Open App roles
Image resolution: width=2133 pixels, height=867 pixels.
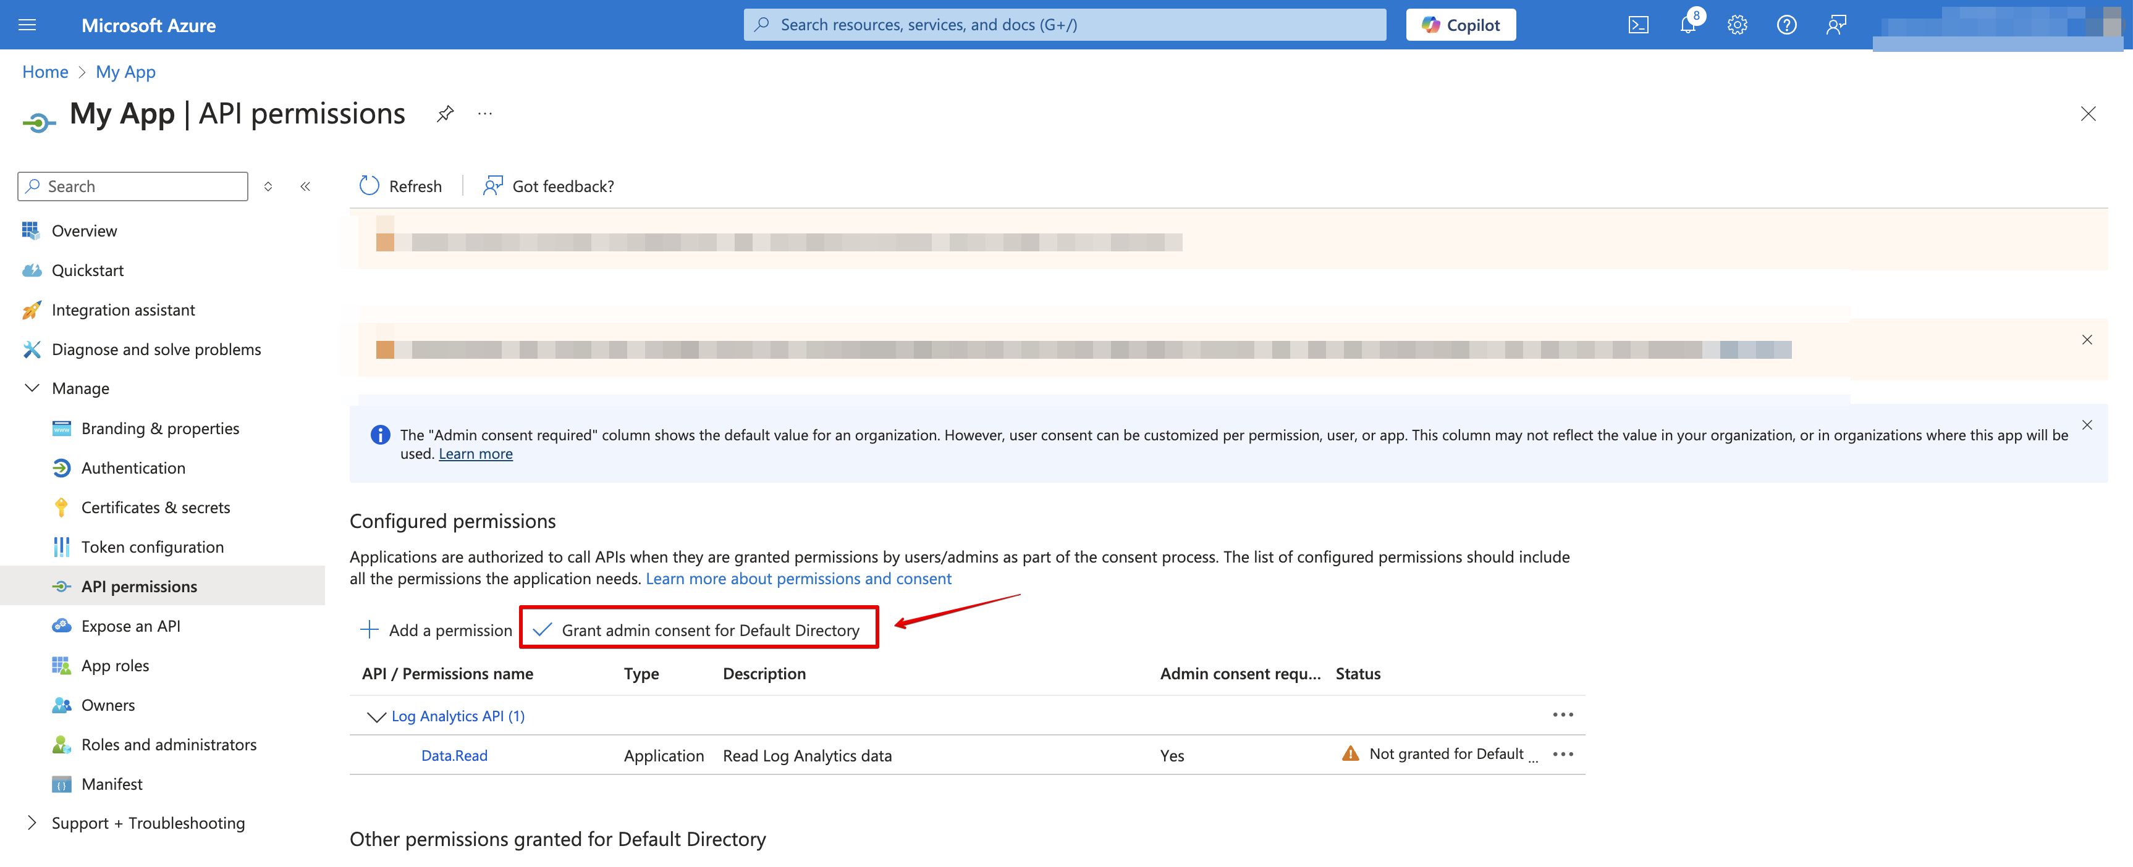coord(115,666)
